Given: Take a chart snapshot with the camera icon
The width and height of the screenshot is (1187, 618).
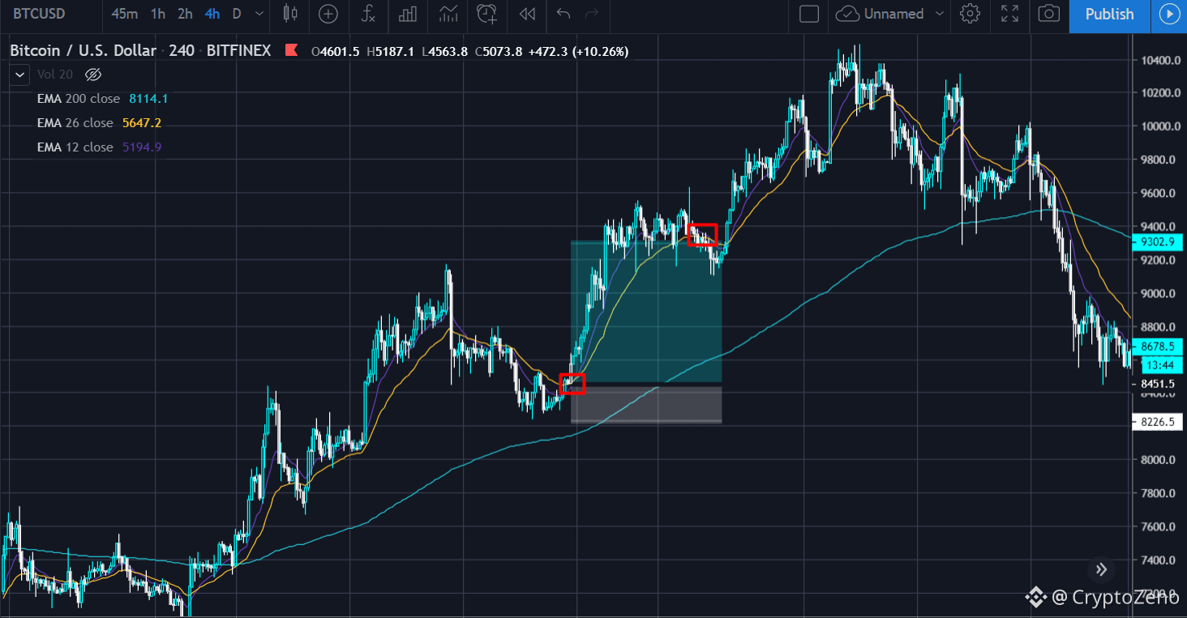Looking at the screenshot, I should (x=1049, y=15).
